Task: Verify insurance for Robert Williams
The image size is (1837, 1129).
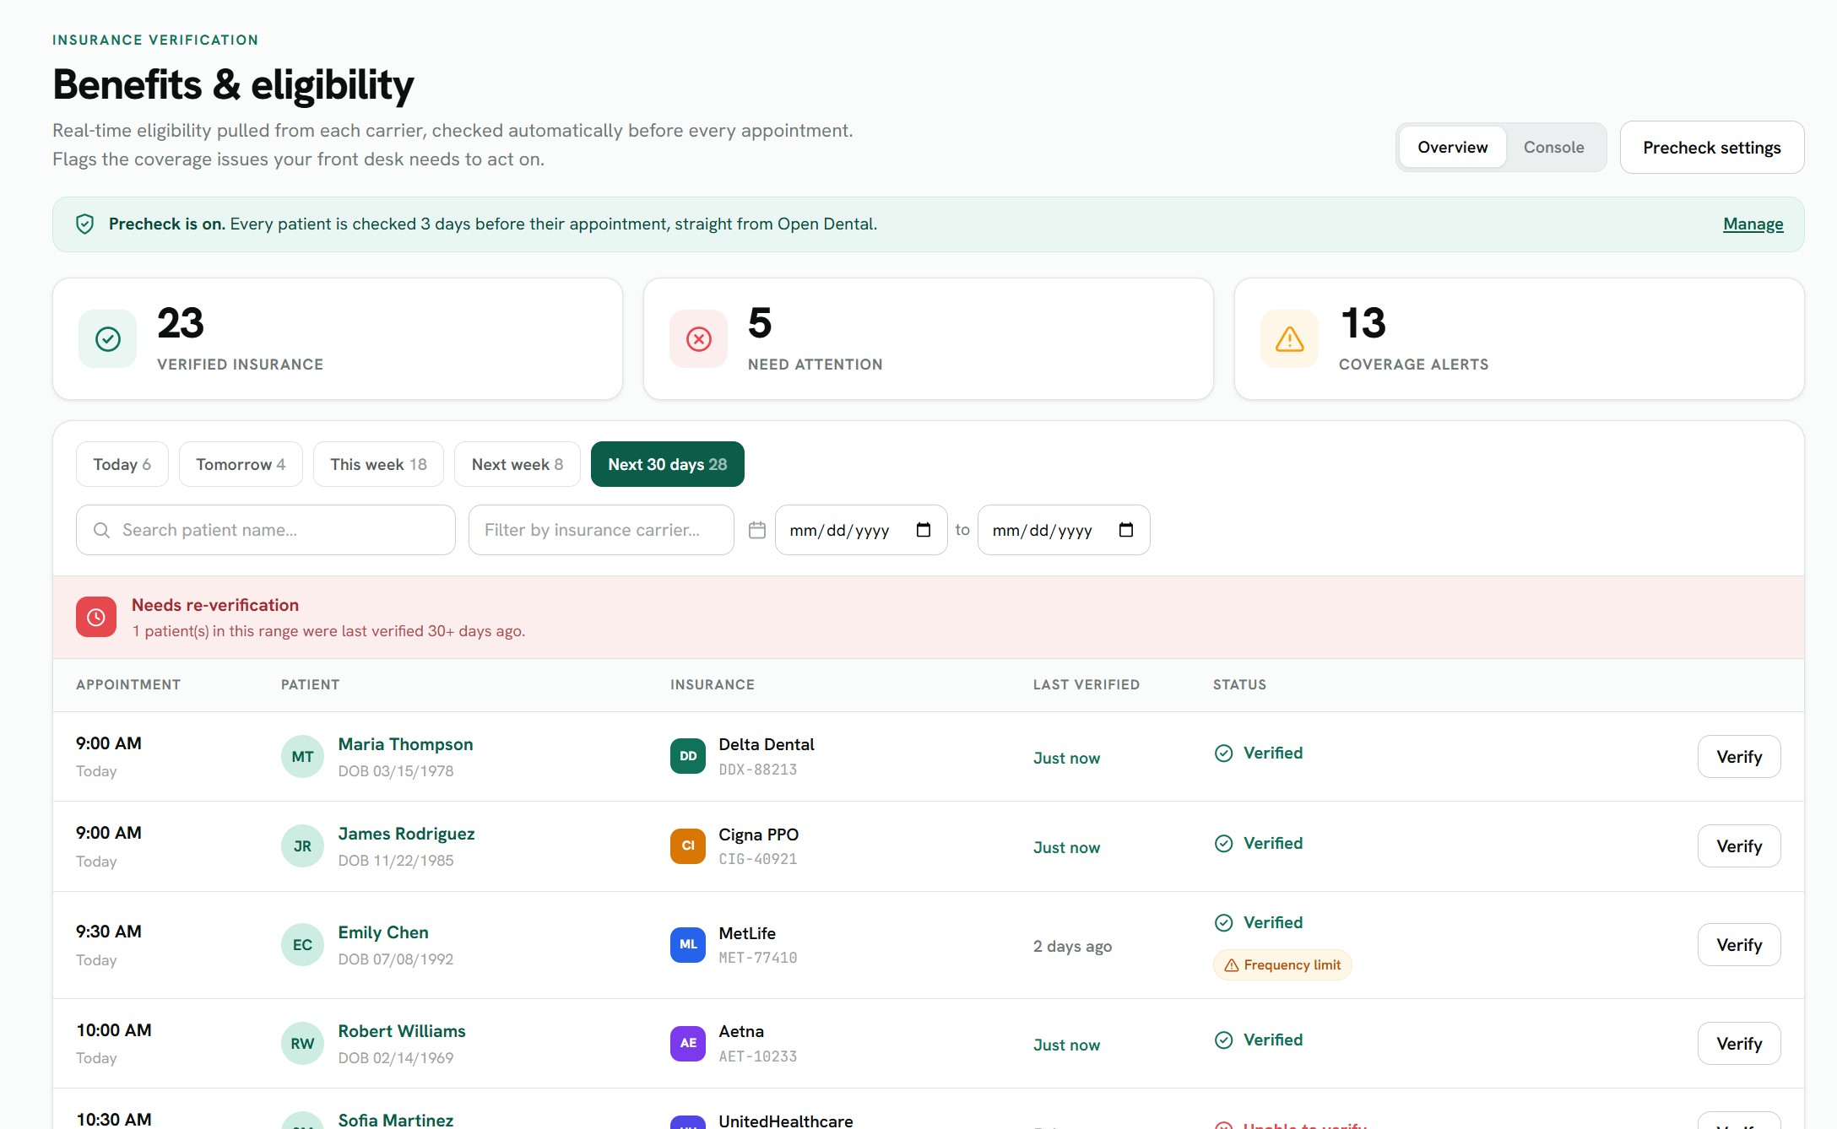Action: [x=1739, y=1044]
